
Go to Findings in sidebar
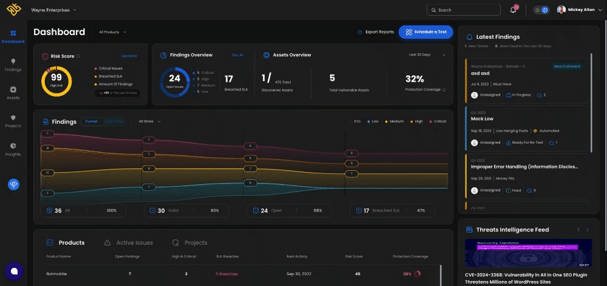pos(13,65)
